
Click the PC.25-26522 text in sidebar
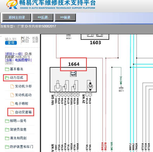(25, 39)
